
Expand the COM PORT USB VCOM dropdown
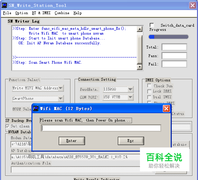point(130,97)
